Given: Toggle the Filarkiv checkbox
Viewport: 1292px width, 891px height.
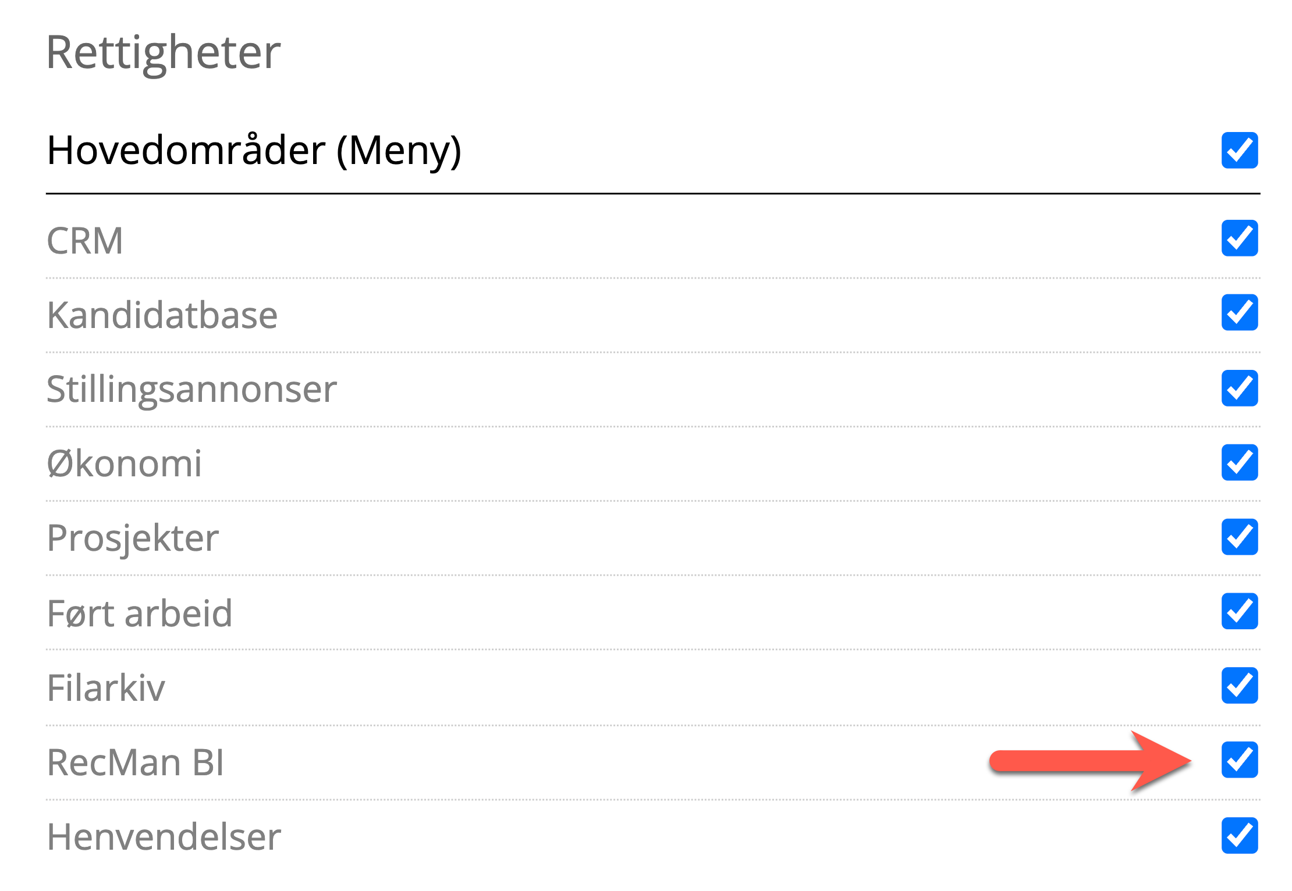Looking at the screenshot, I should coord(1240,686).
